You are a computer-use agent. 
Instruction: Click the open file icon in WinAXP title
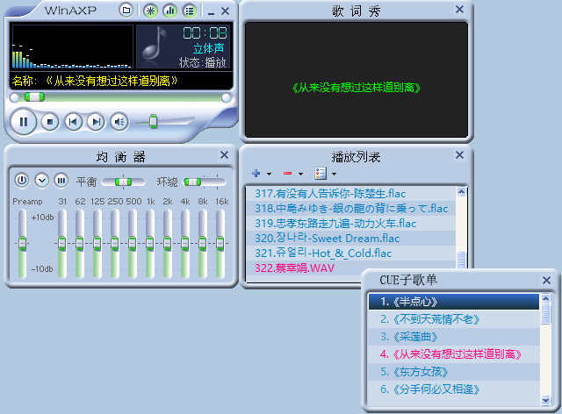[x=126, y=11]
